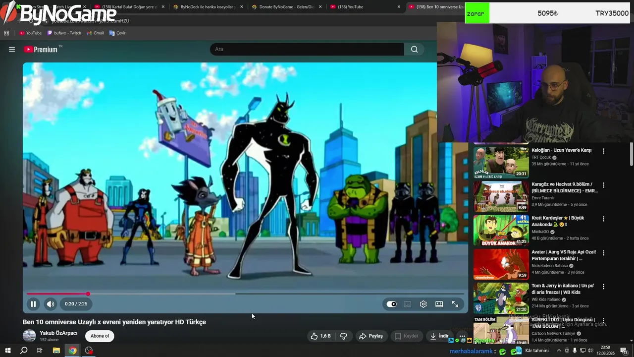Viewport: 634px width, 357px height.
Task: Open Avatar Aang VS Raja Api Ozai title
Action: coord(564,255)
